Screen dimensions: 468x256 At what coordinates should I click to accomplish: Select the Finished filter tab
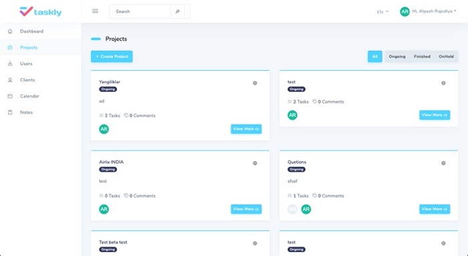(x=422, y=56)
